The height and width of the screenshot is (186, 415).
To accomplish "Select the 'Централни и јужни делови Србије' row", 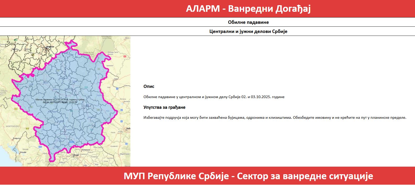I will [248, 31].
